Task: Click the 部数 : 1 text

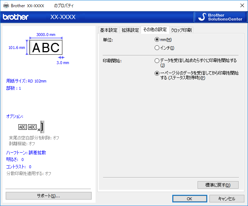Action: 14,88
